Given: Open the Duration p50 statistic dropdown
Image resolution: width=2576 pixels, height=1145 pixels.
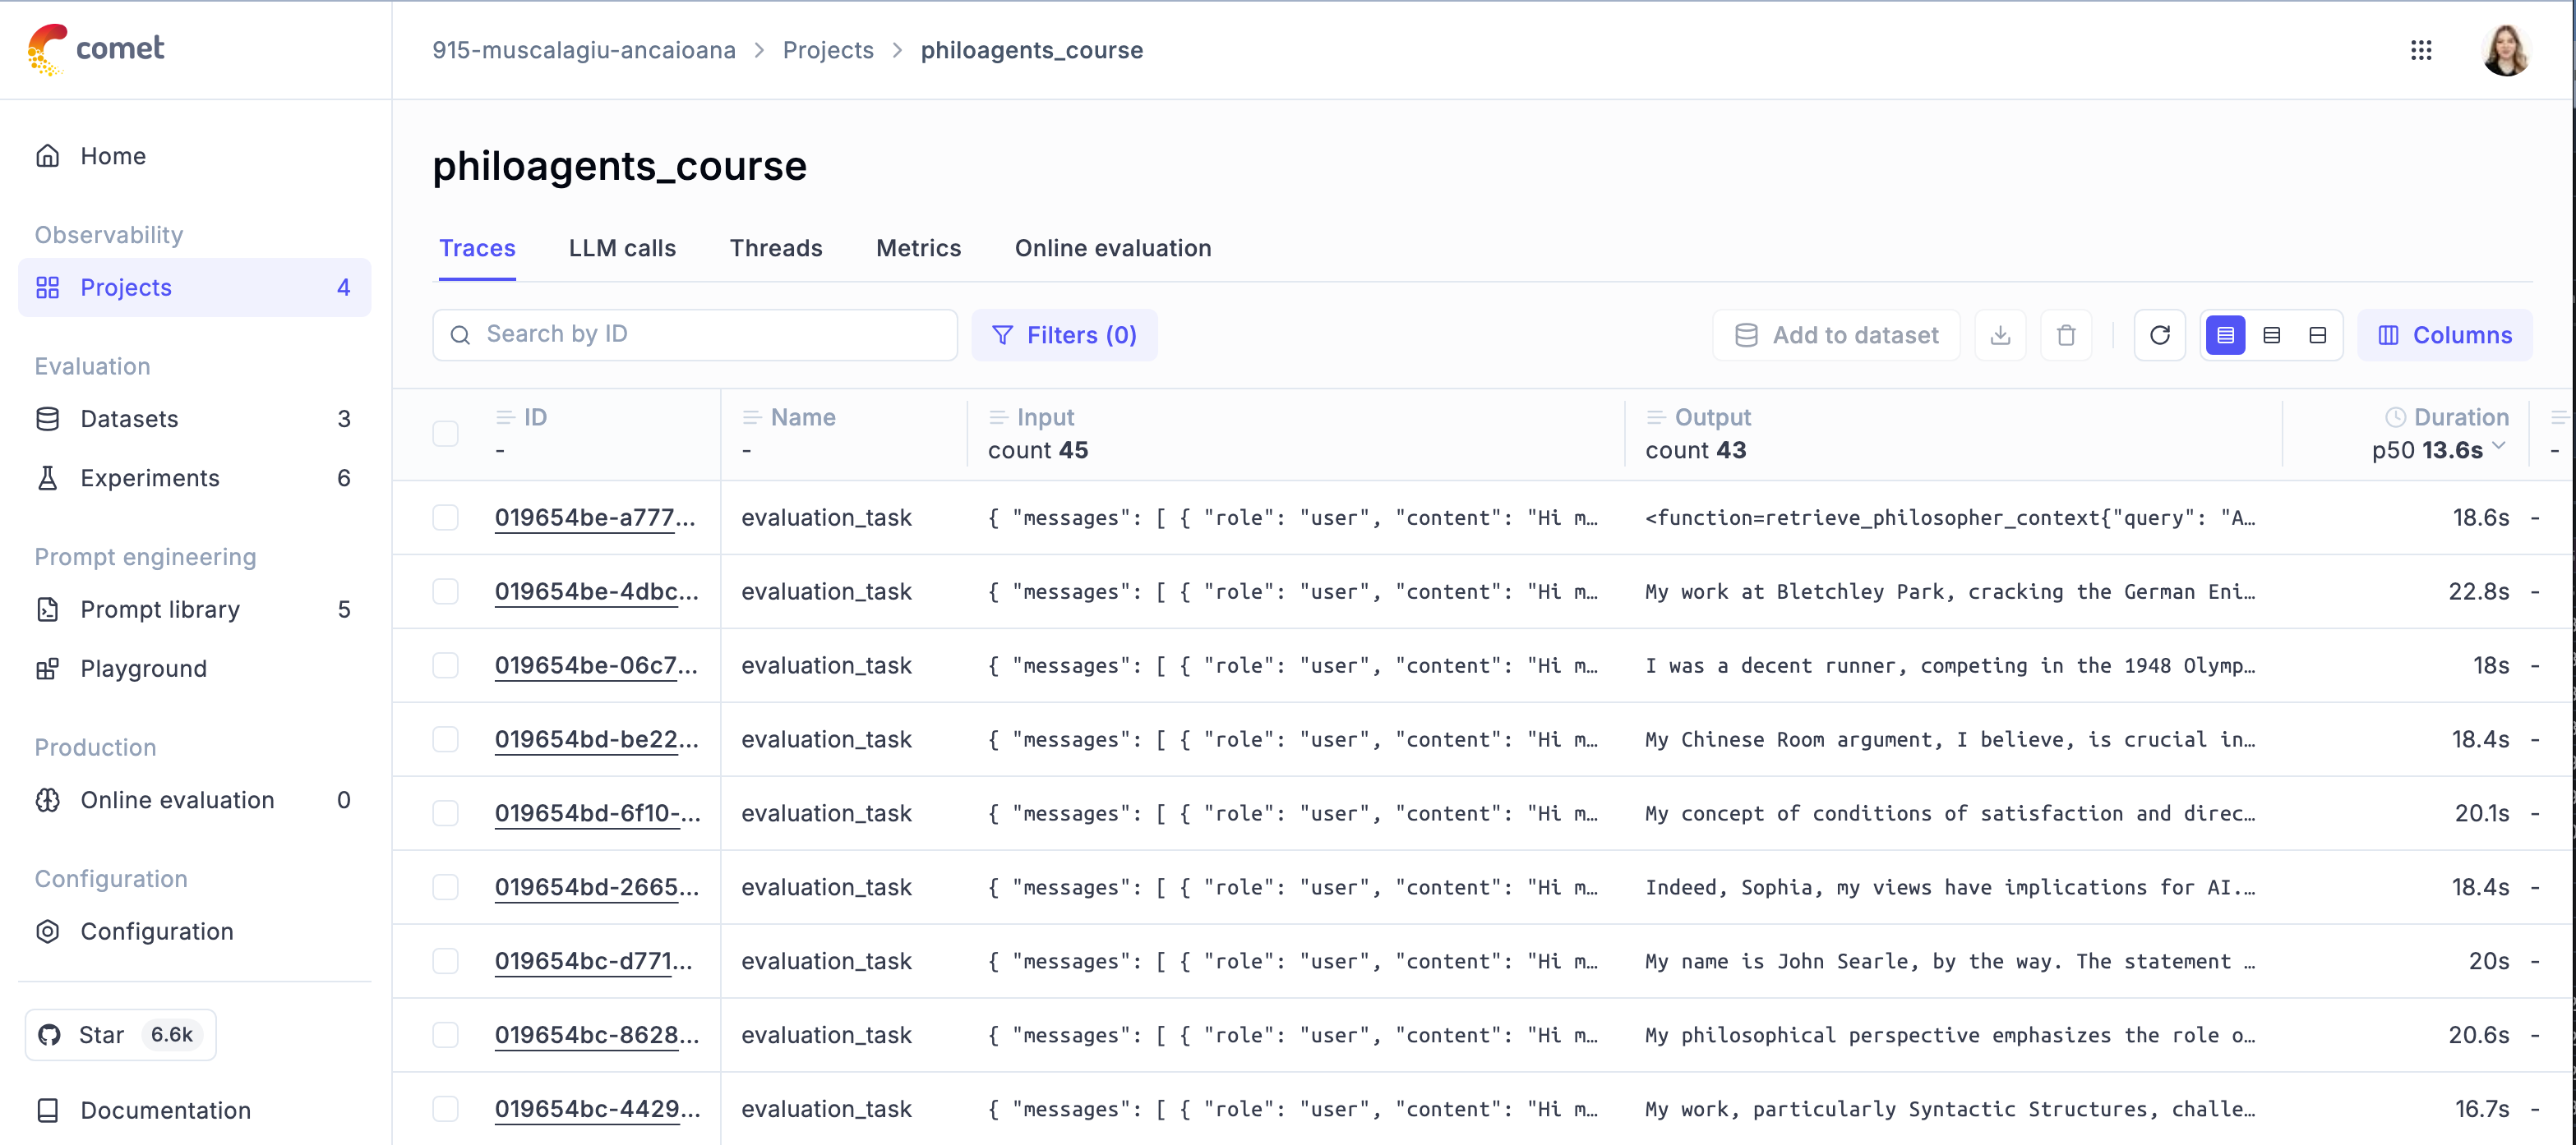Looking at the screenshot, I should click(2439, 449).
